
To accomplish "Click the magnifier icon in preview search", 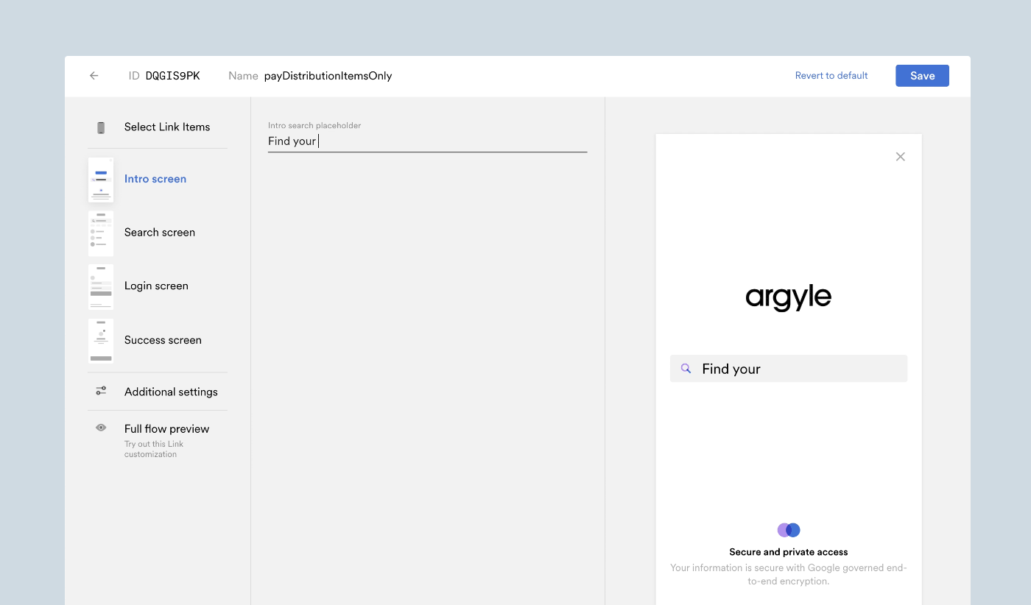I will click(686, 369).
